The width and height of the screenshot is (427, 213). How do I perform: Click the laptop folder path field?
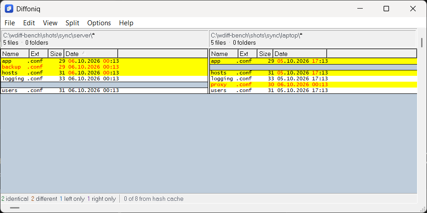313,39
